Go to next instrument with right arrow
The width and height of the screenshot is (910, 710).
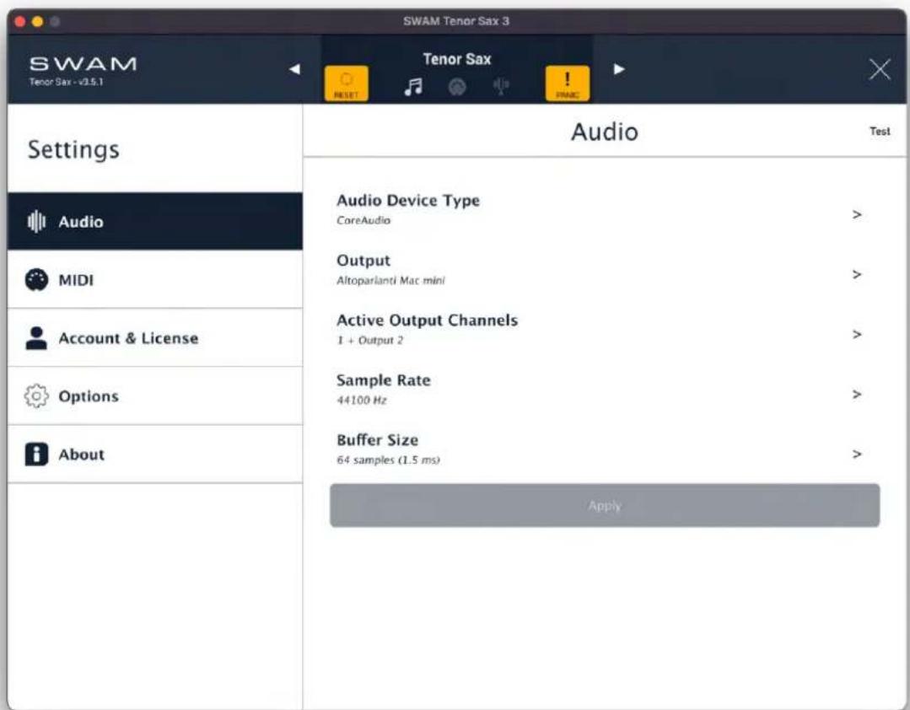[619, 69]
